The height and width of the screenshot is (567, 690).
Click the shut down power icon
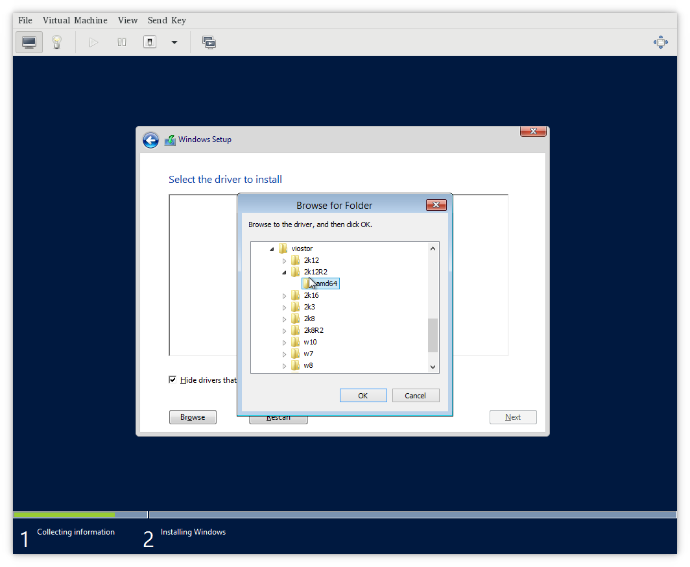pyautogui.click(x=150, y=42)
